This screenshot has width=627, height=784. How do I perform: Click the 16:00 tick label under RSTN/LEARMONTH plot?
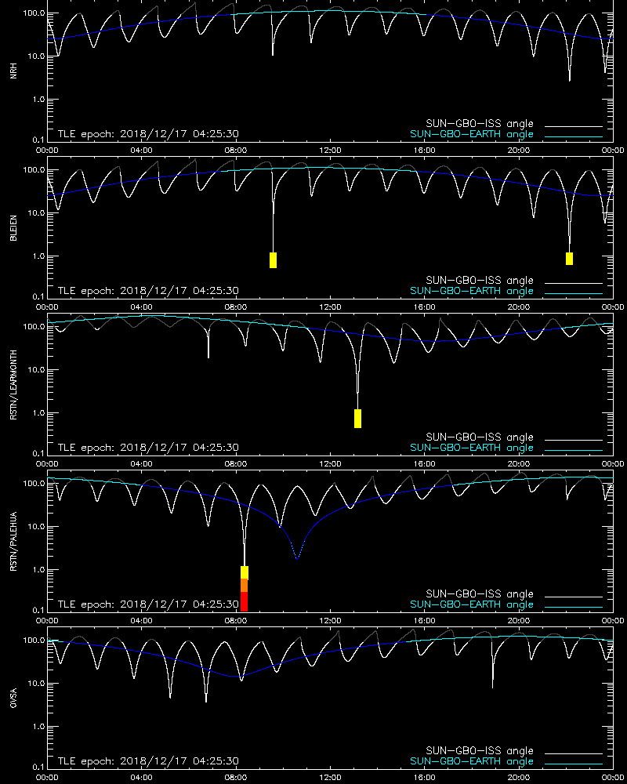point(424,463)
